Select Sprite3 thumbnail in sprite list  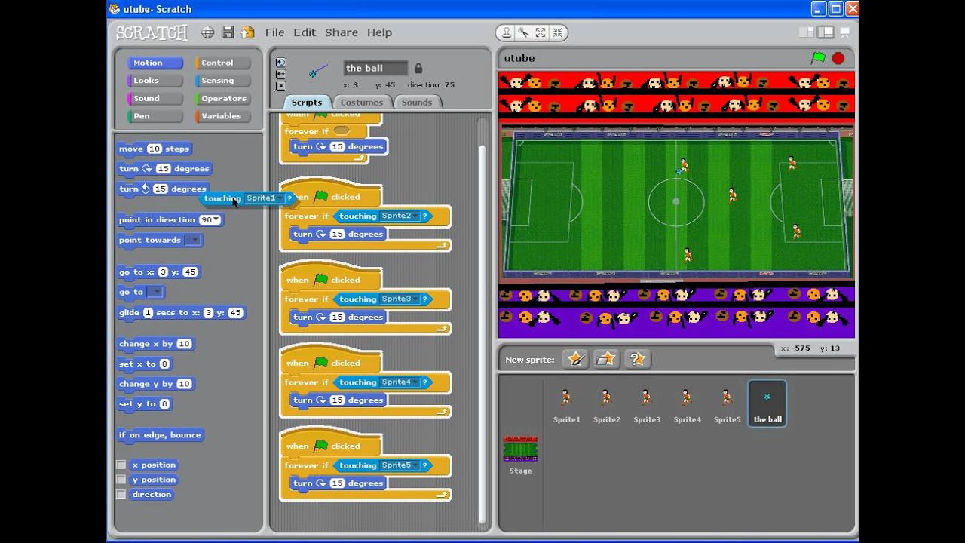click(x=647, y=404)
